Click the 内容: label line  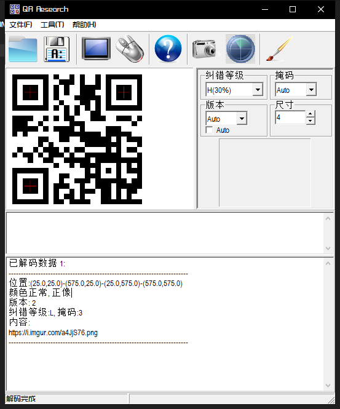pos(20,322)
